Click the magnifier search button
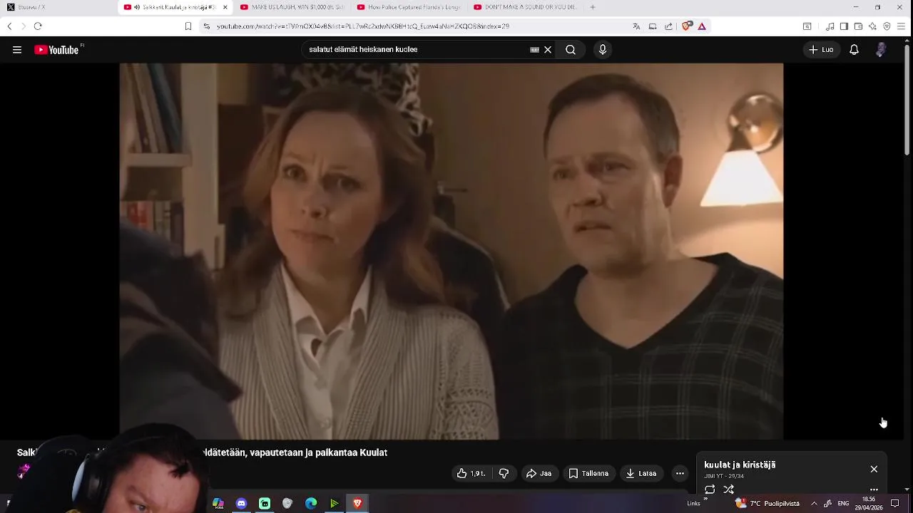The image size is (913, 513). (x=571, y=50)
